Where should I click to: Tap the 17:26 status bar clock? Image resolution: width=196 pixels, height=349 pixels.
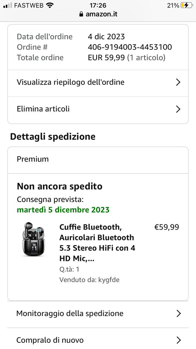coord(98,5)
